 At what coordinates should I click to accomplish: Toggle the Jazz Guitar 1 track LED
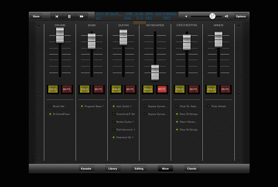tap(113, 106)
